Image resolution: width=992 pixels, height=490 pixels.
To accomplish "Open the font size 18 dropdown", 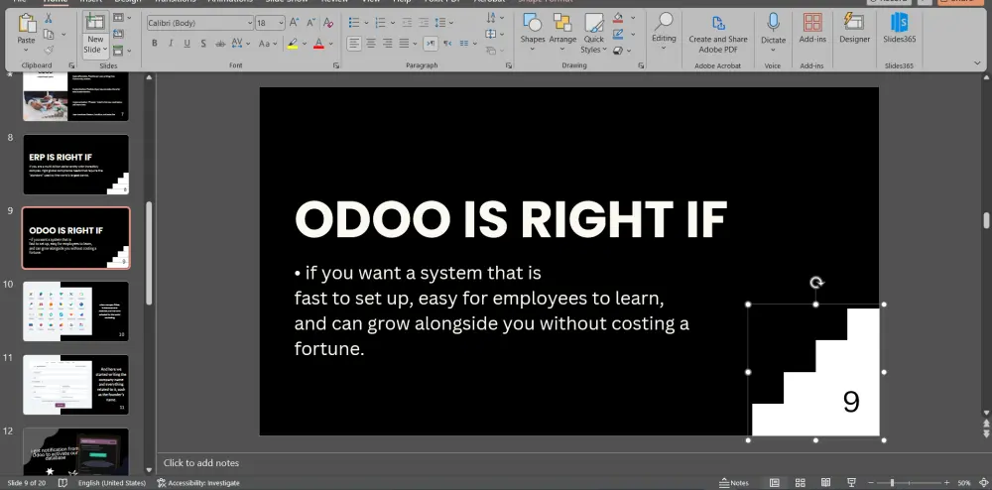I will (281, 23).
